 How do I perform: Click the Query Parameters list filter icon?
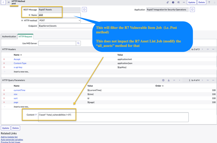[169, 80]
